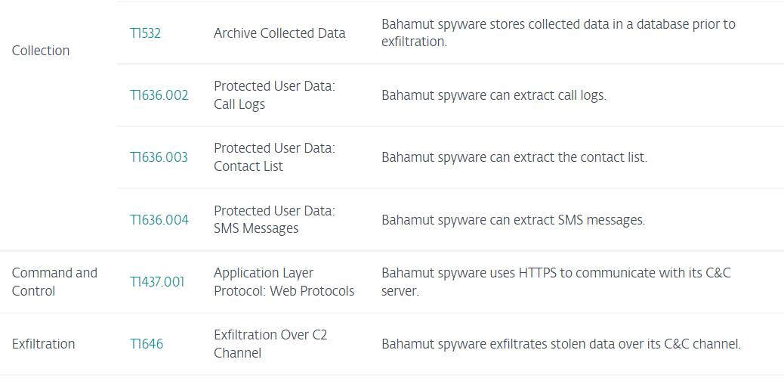Screen dimensions: 784x378
Task: Open the T1532 technique link
Action: click(x=145, y=33)
